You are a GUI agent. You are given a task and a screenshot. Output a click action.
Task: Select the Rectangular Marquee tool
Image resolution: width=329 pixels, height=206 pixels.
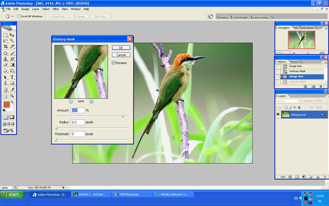point(6,35)
